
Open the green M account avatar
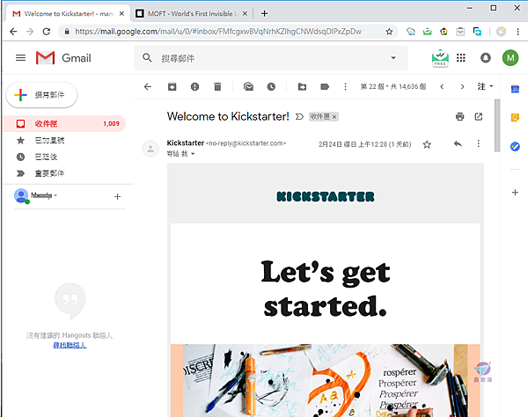(x=510, y=58)
